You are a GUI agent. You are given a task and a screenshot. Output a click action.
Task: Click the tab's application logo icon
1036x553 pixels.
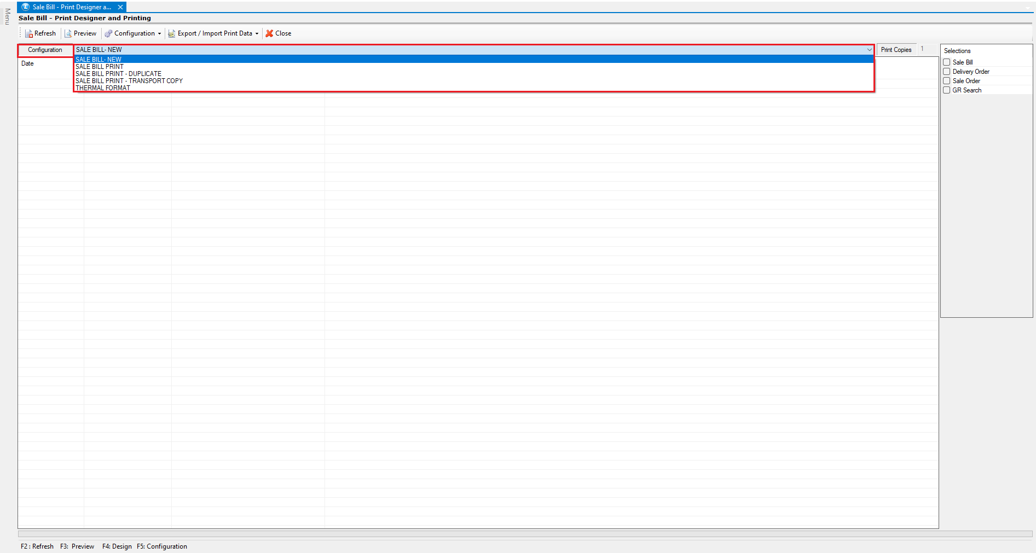point(25,7)
